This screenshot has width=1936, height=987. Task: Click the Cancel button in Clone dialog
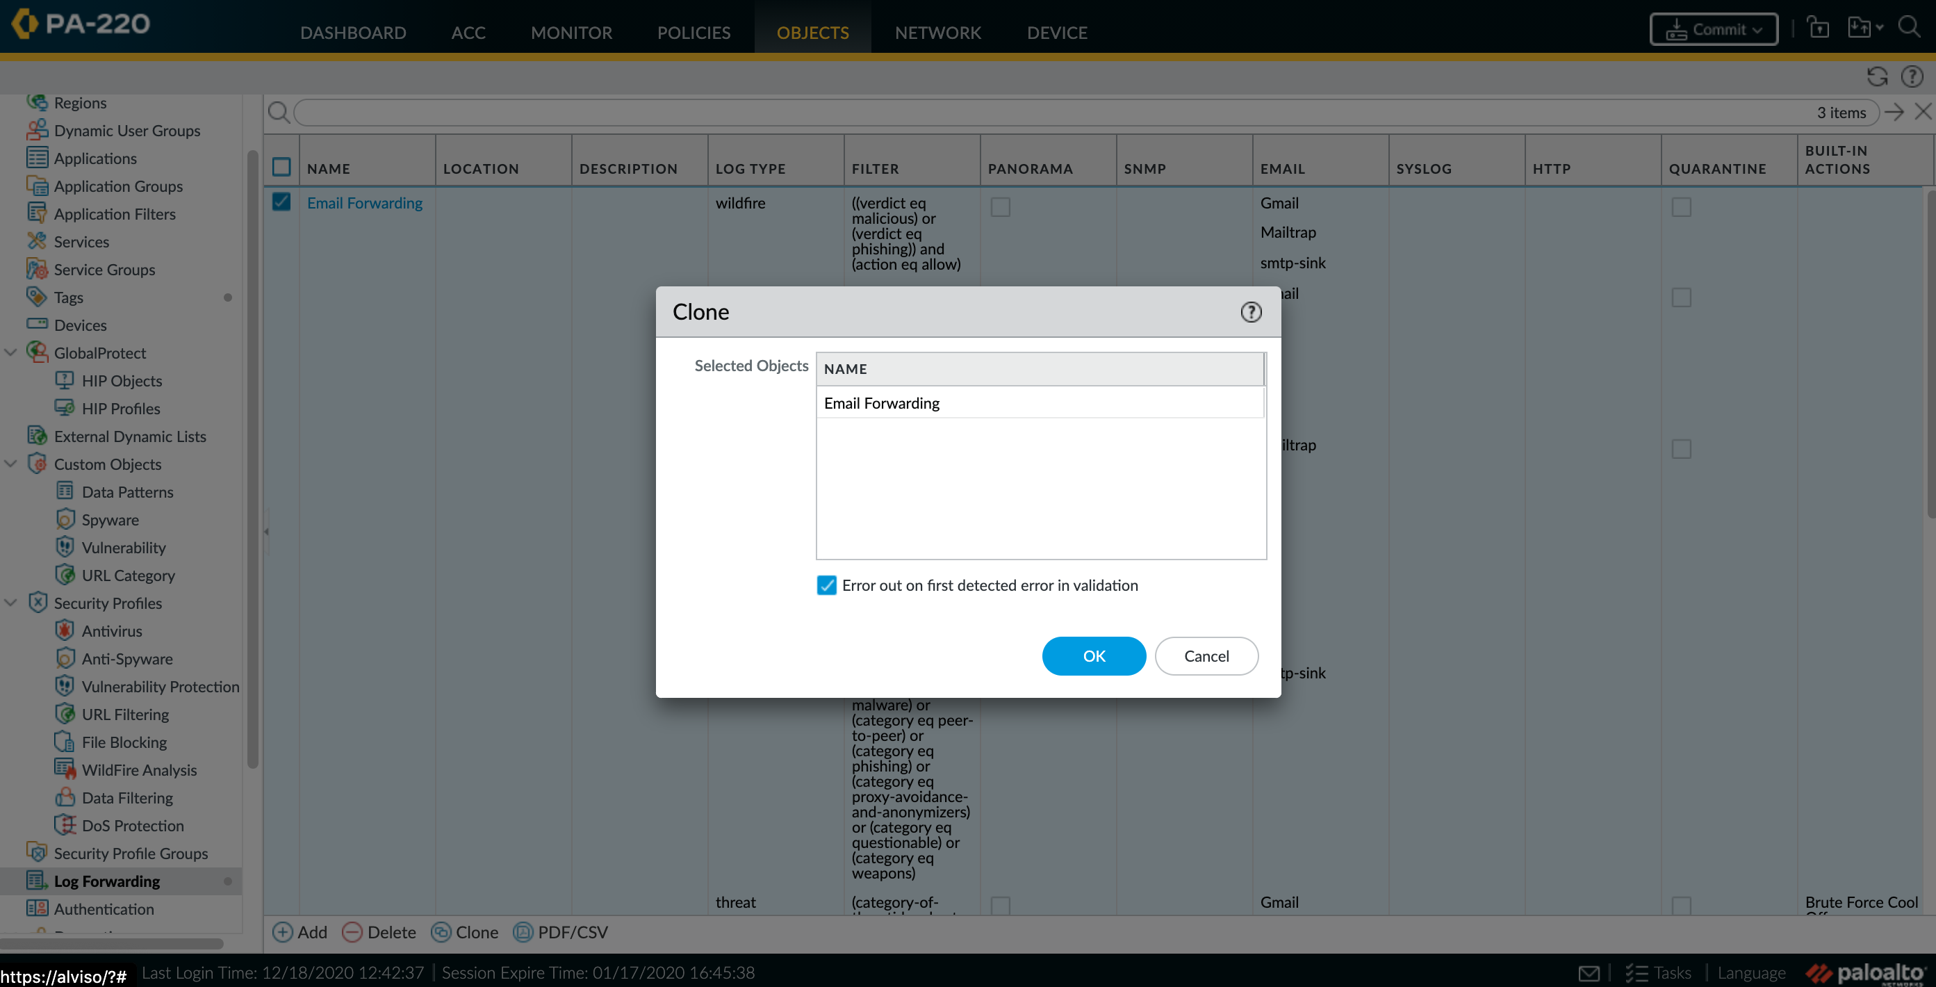[1205, 656]
